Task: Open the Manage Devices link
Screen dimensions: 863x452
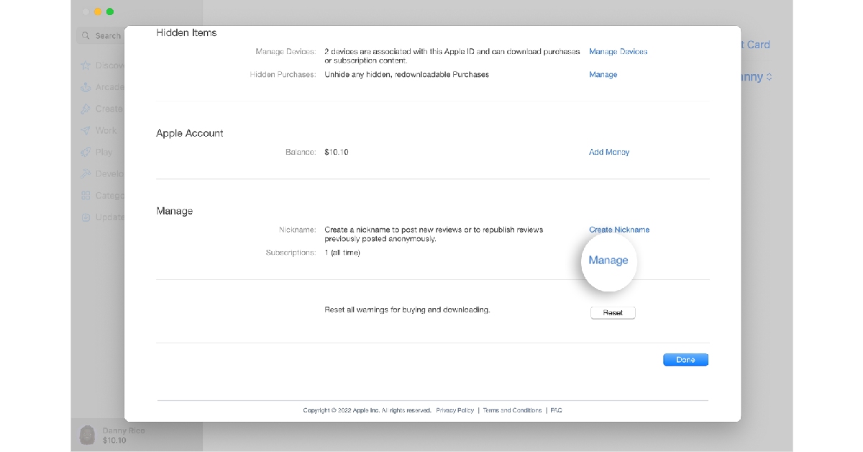Action: tap(618, 52)
